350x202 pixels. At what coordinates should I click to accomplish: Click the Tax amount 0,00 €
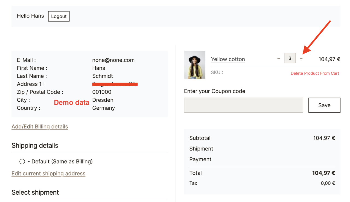[x=328, y=183]
